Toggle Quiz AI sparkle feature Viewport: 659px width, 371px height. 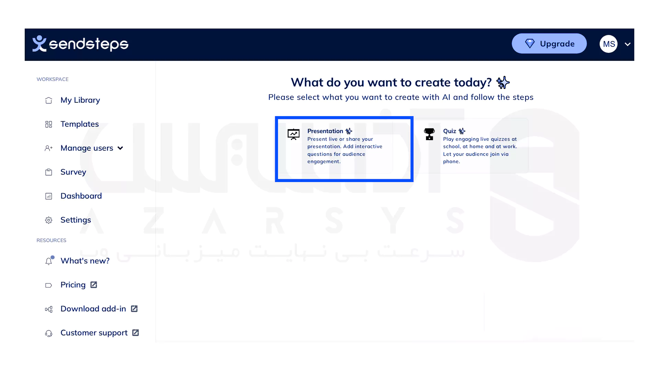(x=462, y=131)
